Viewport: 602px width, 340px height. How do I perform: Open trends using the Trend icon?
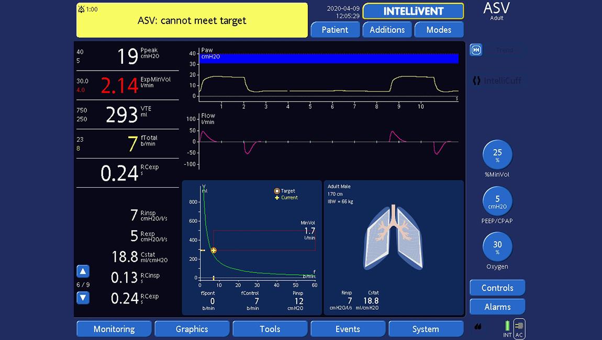click(476, 50)
